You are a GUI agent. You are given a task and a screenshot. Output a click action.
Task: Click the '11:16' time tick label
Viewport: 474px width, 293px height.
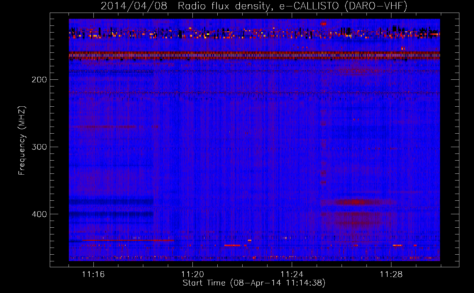pos(93,275)
